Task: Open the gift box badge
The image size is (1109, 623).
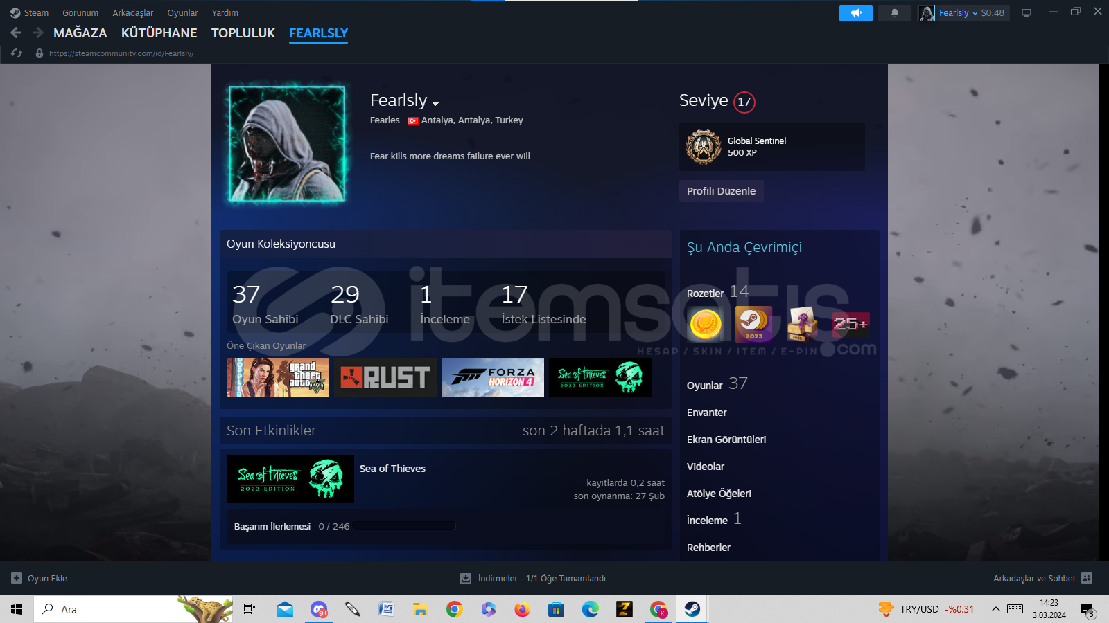Action: [x=802, y=324]
